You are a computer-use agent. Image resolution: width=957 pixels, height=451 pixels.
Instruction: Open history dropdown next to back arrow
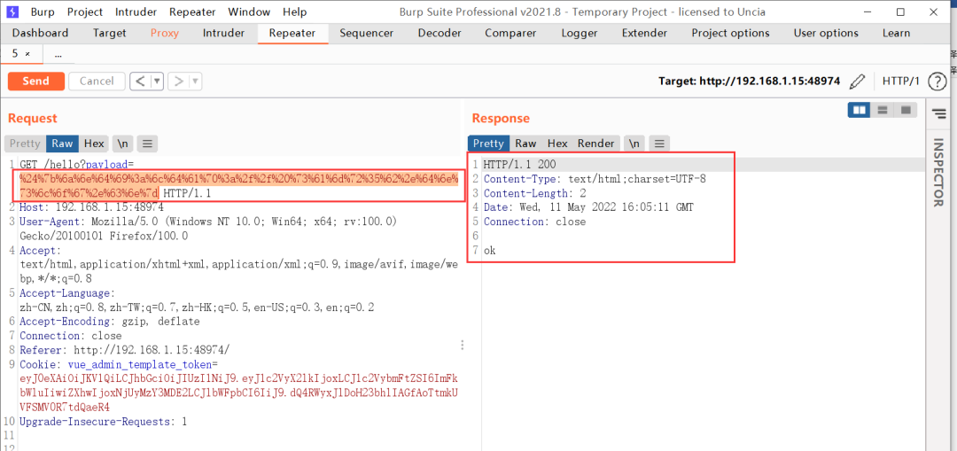point(158,82)
